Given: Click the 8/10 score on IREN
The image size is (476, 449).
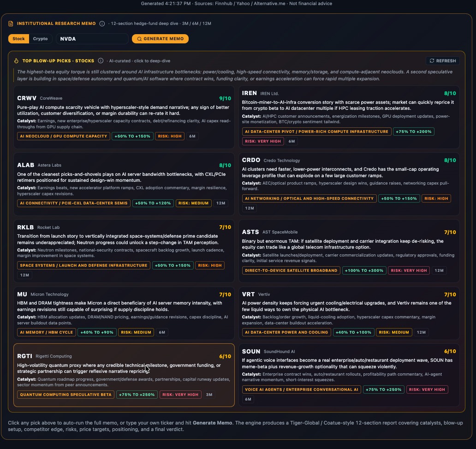Looking at the screenshot, I should click(x=450, y=93).
